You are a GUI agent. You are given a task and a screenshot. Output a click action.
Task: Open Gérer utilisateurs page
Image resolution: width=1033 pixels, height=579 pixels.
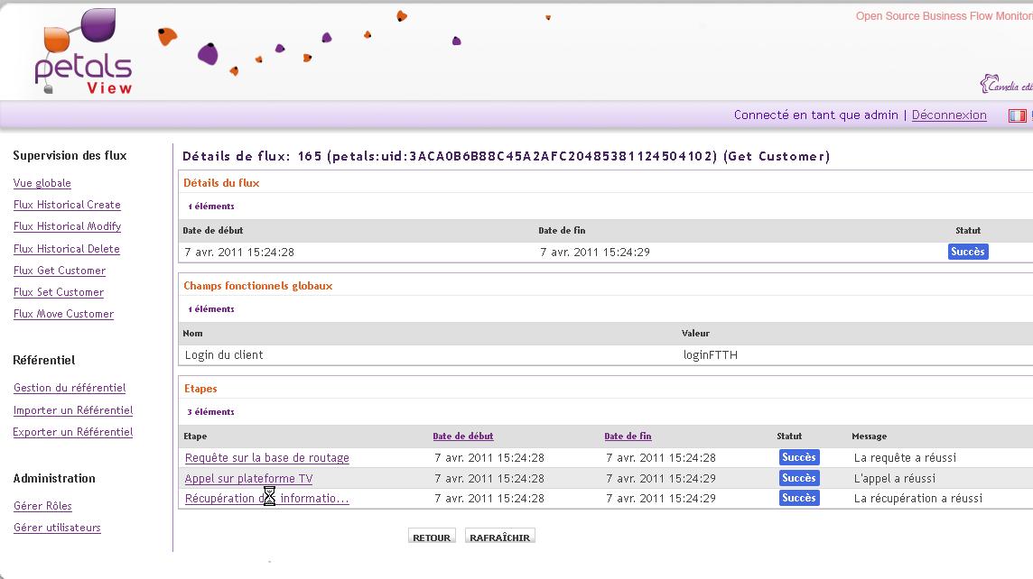pyautogui.click(x=57, y=528)
